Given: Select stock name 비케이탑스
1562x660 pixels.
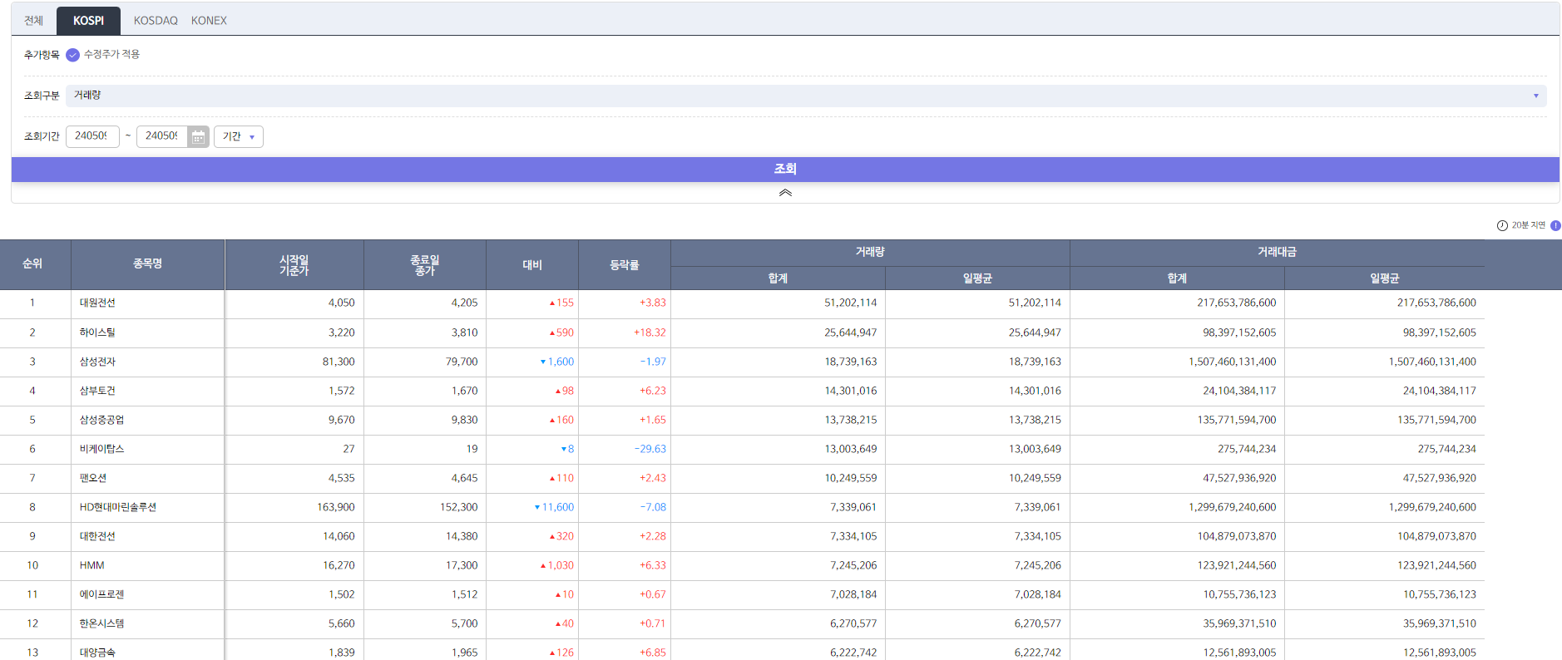Looking at the screenshot, I should pos(101,449).
